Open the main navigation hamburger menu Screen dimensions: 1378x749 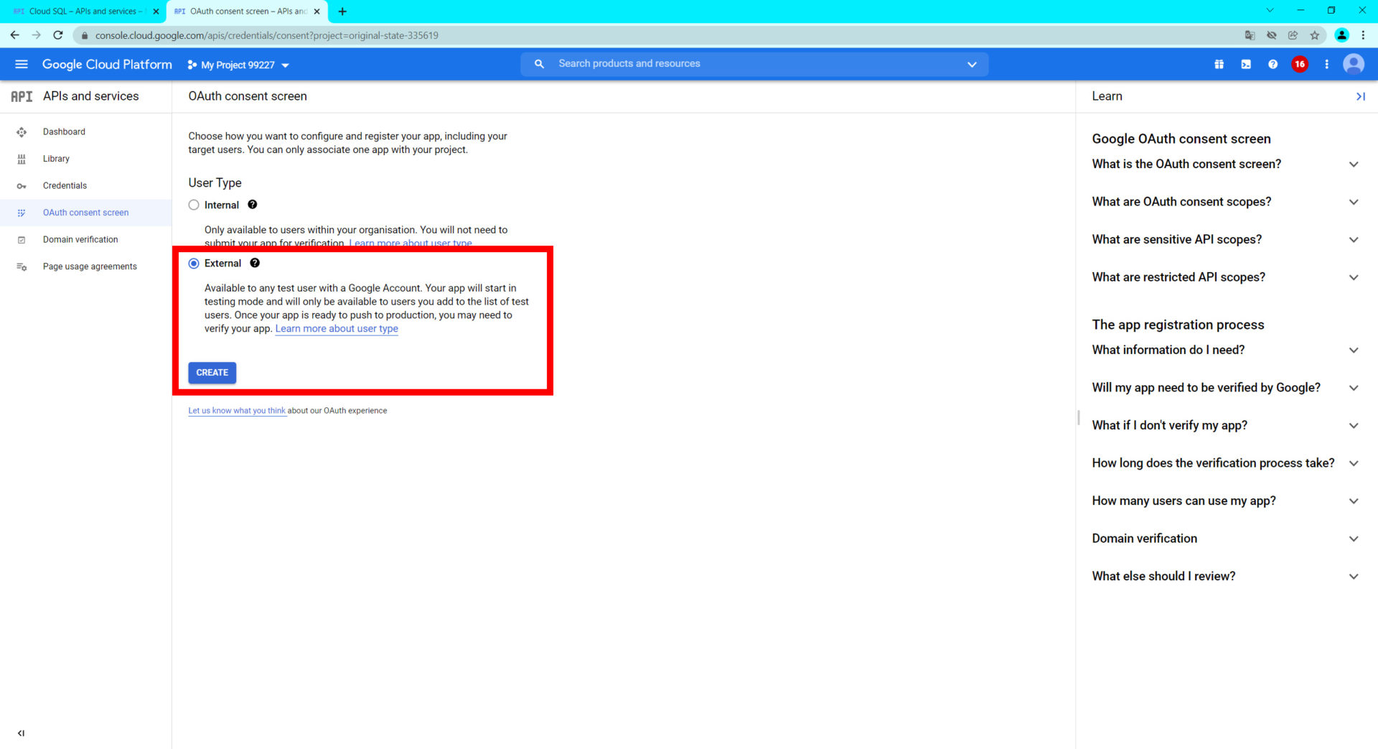point(22,64)
